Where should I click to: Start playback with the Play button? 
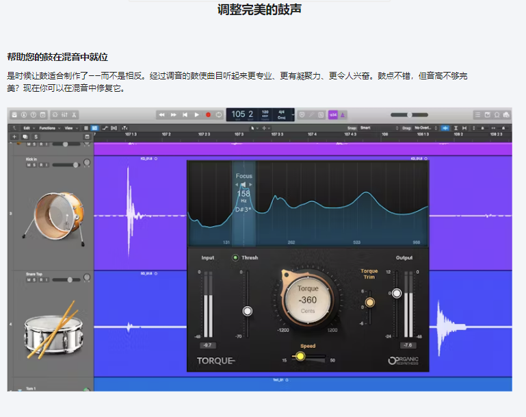tap(196, 115)
